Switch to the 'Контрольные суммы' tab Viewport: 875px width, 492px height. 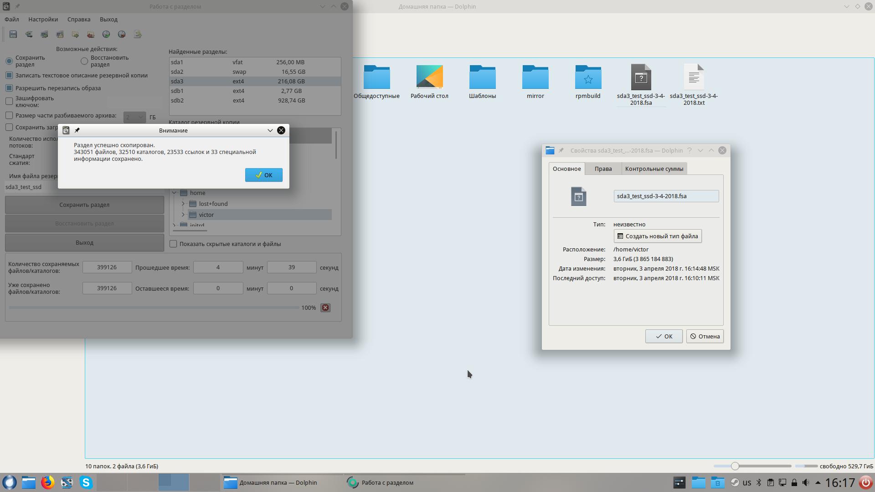coord(654,169)
